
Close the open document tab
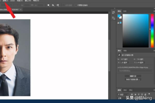click(x=21, y=10)
